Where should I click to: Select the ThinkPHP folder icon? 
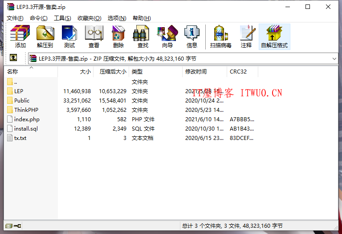pyautogui.click(x=10, y=110)
